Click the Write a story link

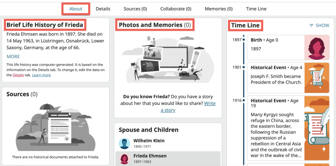(188, 107)
